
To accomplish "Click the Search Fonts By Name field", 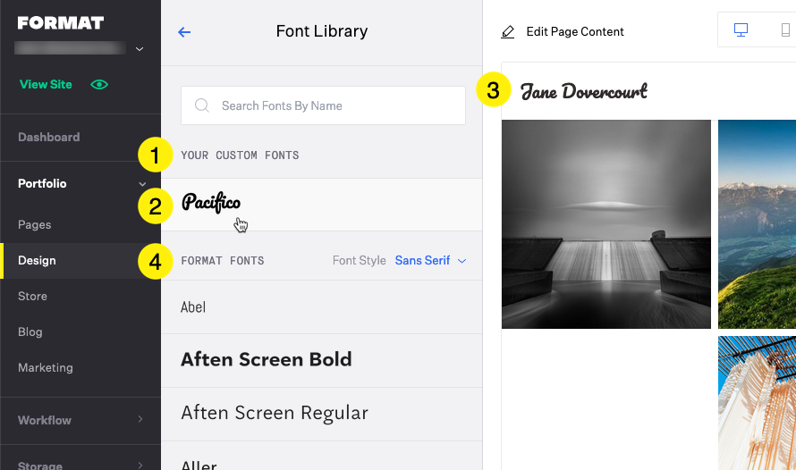I will click(x=323, y=105).
